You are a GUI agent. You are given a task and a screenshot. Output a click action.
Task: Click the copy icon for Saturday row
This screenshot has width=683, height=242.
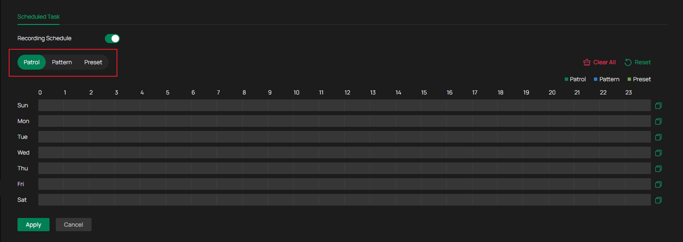coord(658,200)
